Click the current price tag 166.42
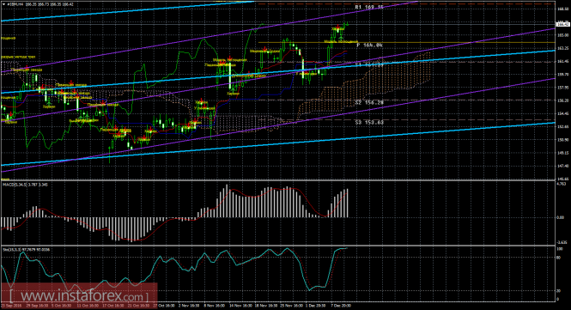The image size is (571, 310). coord(563,24)
